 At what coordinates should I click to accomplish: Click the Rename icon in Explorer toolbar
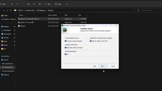[29, 4]
